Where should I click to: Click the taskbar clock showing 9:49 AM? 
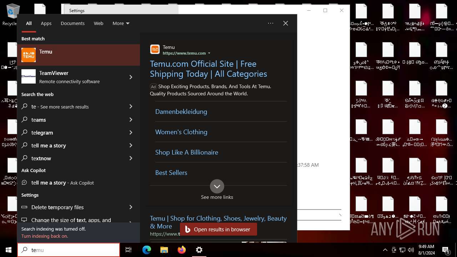(x=426, y=250)
